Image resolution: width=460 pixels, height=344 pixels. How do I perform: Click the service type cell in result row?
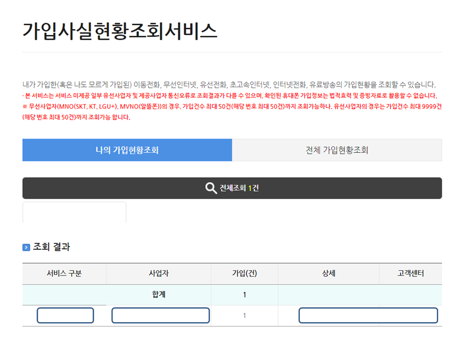[x=66, y=315]
